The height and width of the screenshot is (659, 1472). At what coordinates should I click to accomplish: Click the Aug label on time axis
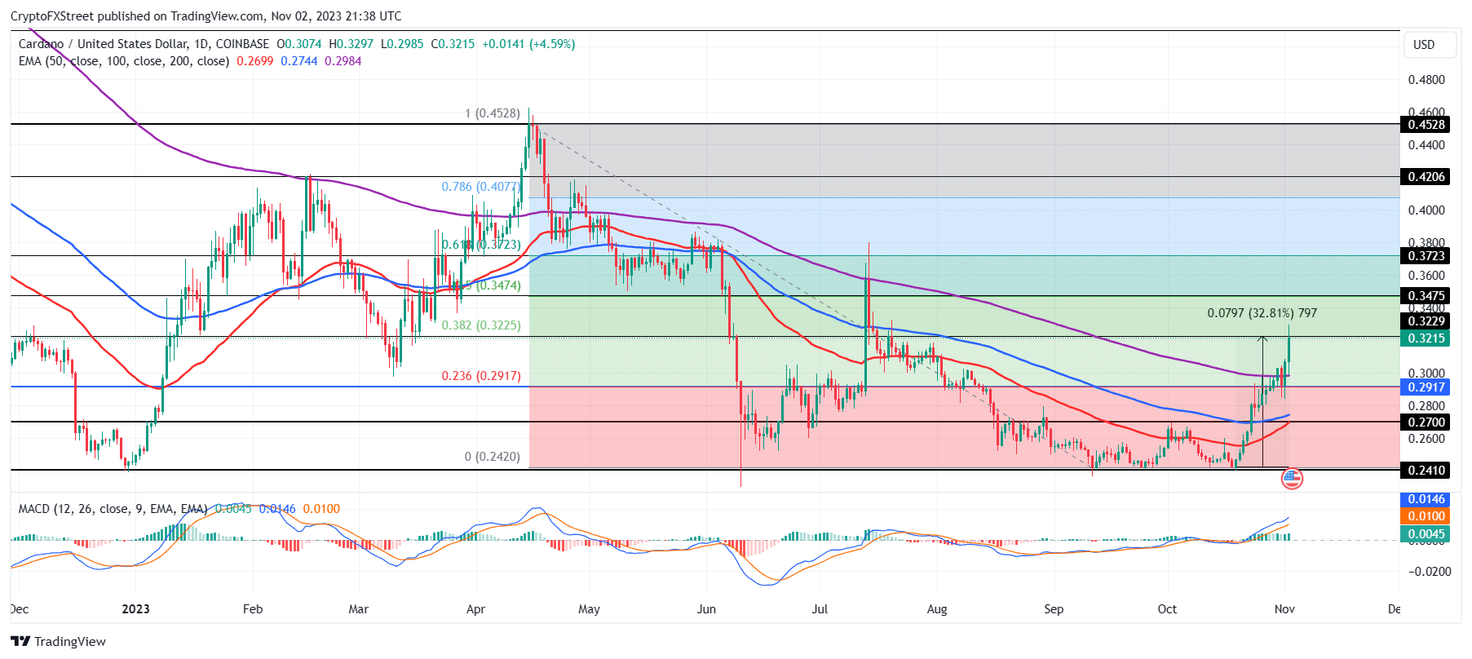pos(937,609)
